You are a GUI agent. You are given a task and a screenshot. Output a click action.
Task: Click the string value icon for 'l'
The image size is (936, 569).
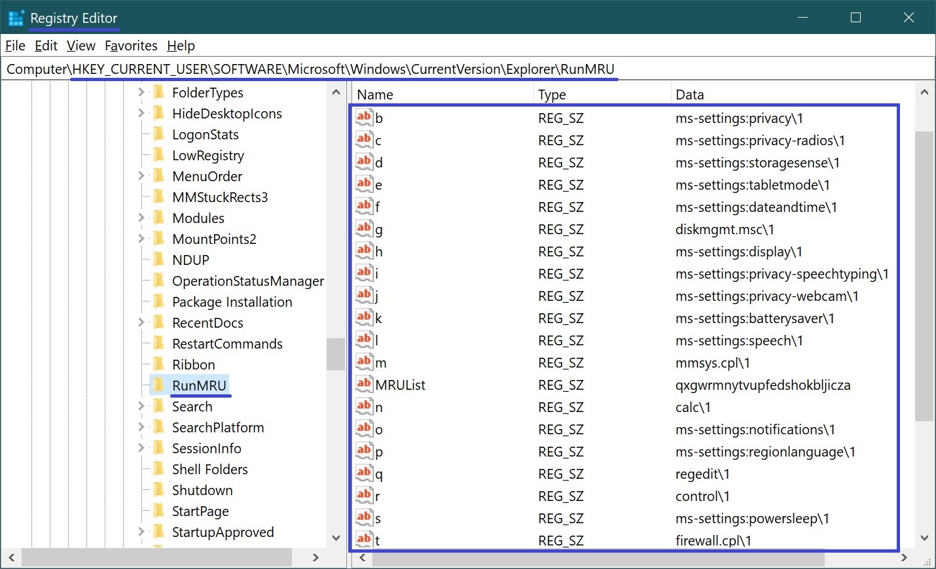pos(365,340)
